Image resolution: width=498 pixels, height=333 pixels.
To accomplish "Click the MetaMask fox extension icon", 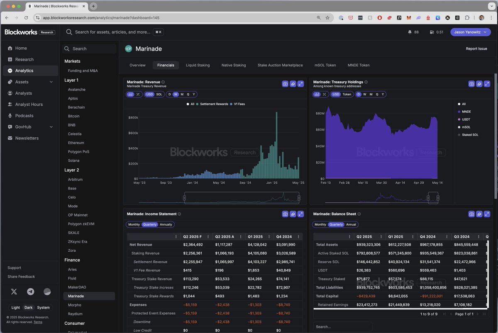I will point(409,18).
